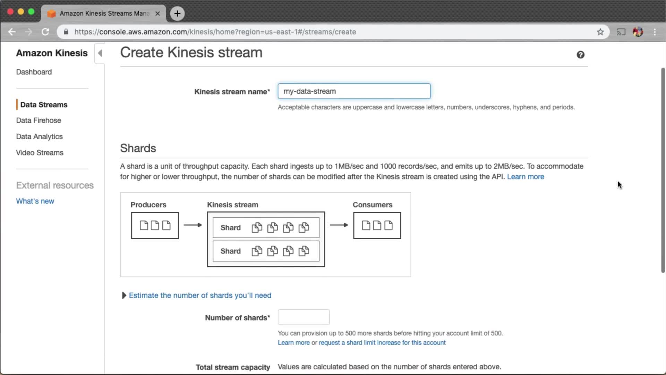666x375 pixels.
Task: Open a new browser tab
Action: (x=177, y=14)
